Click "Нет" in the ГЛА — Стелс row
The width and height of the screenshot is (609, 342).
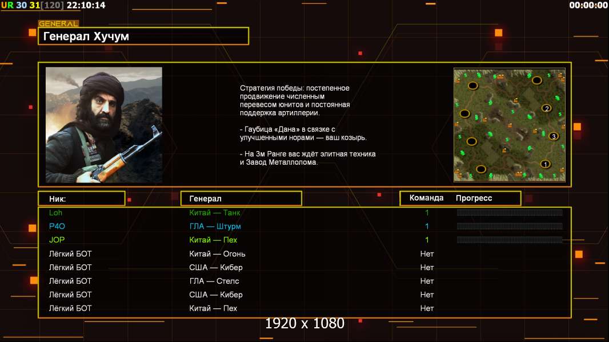(x=427, y=281)
